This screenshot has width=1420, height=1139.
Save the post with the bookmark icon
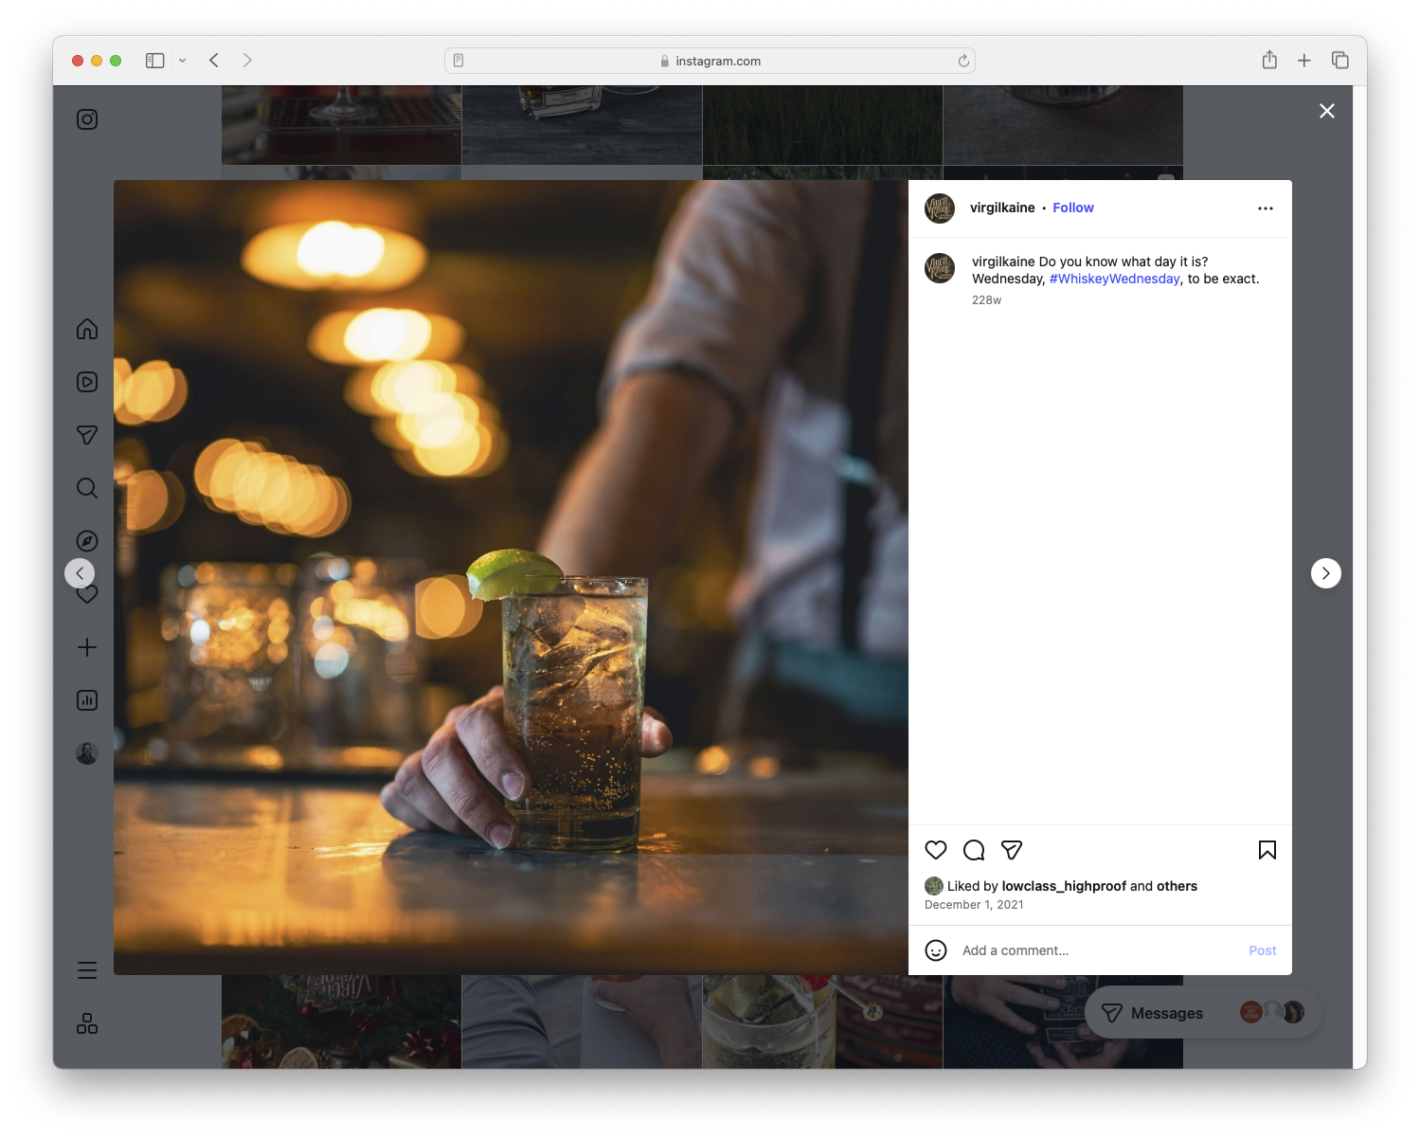(1267, 850)
